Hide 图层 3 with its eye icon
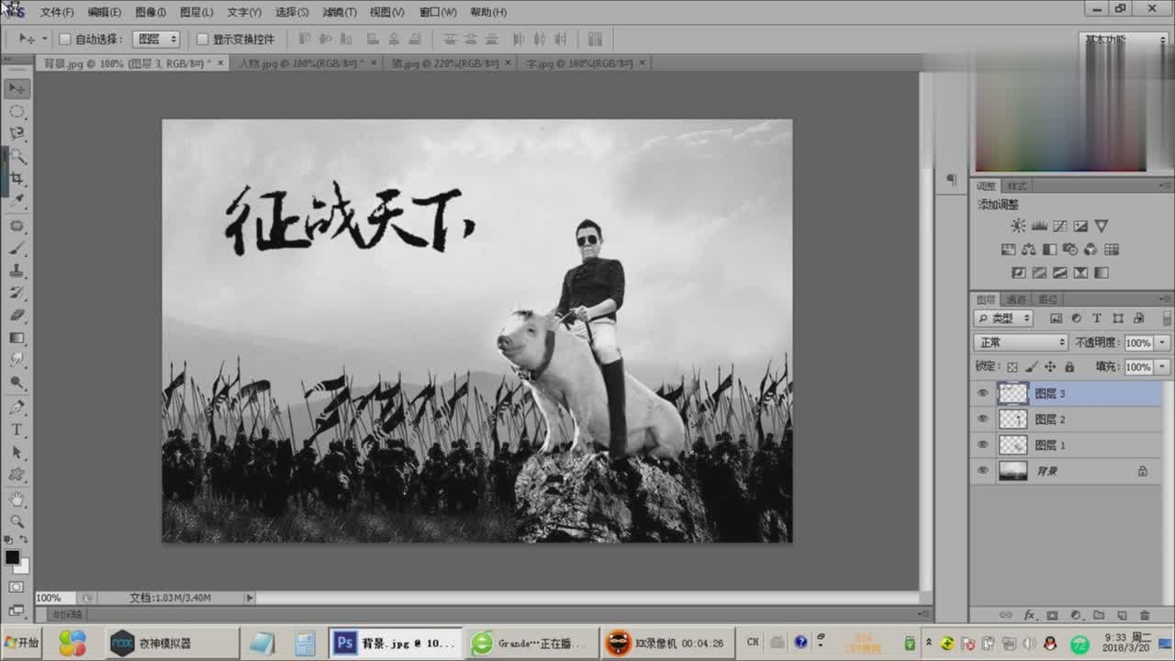1175x661 pixels. (x=983, y=393)
